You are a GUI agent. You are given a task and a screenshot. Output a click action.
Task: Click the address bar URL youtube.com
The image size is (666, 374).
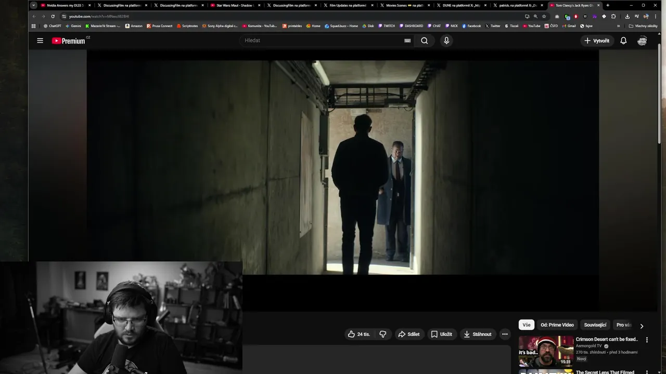[x=99, y=16]
